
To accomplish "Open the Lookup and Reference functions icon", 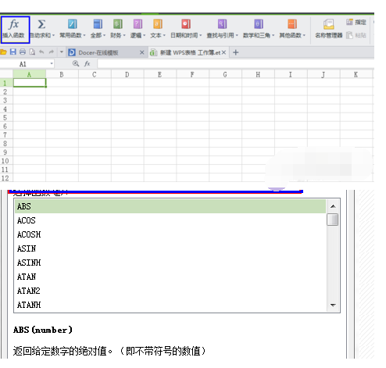I will 222,24.
